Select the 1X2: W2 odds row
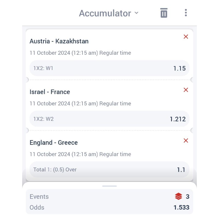Viewport: 219px width, 219px height. [x=109, y=119]
